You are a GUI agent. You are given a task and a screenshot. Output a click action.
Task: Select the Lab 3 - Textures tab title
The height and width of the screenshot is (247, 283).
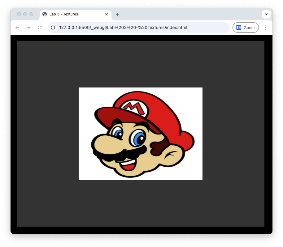pos(64,14)
